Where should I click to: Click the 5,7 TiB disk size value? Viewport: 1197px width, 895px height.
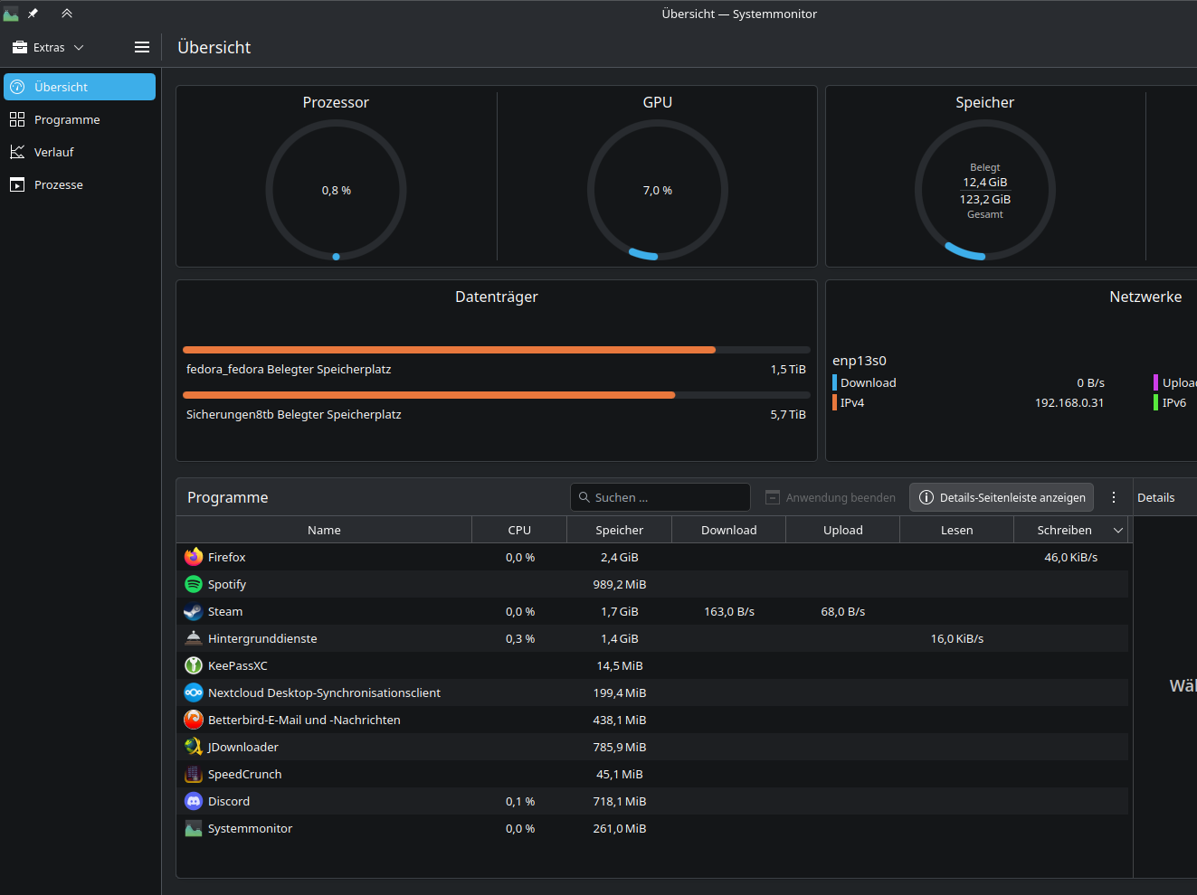tap(788, 414)
